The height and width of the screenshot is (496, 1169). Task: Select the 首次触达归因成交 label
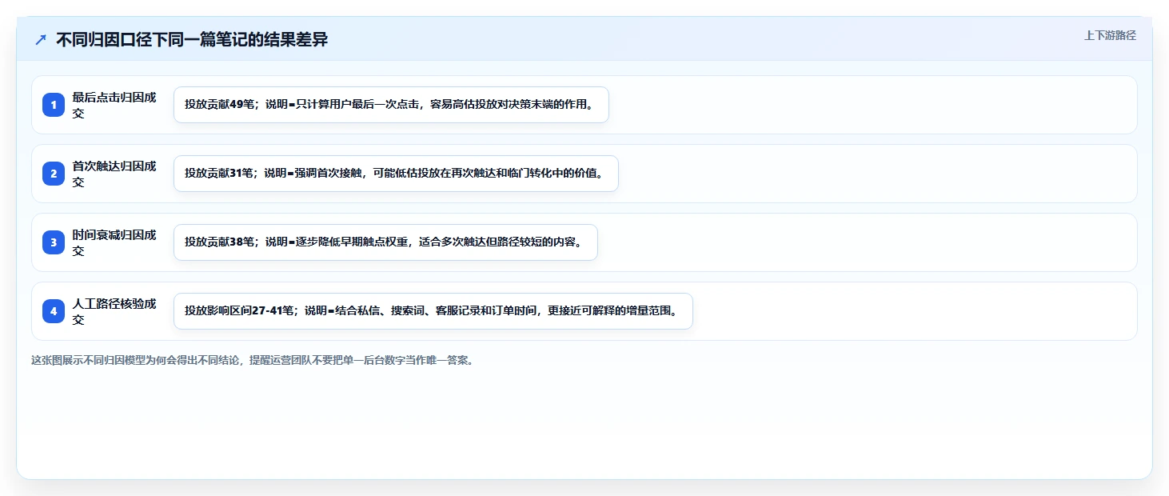click(x=114, y=174)
